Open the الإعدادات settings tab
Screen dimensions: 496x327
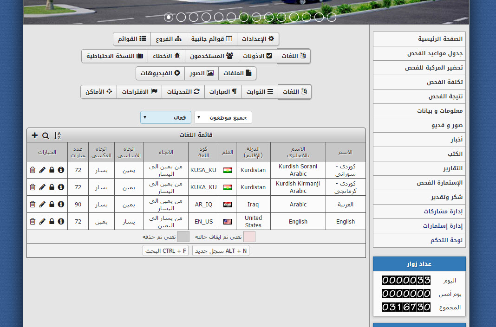(x=258, y=39)
